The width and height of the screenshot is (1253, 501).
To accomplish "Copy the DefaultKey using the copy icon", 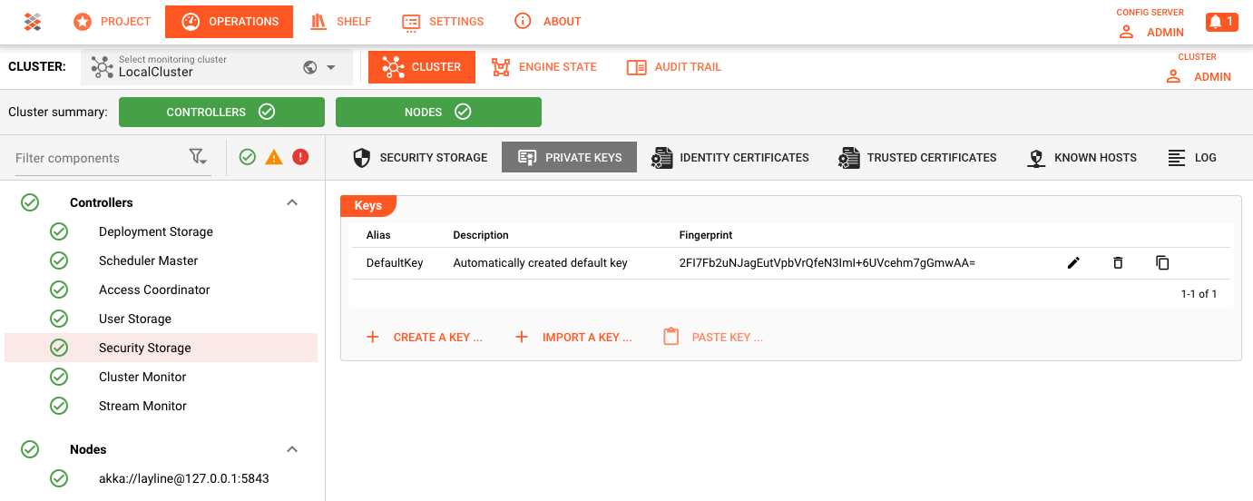I will [1162, 263].
